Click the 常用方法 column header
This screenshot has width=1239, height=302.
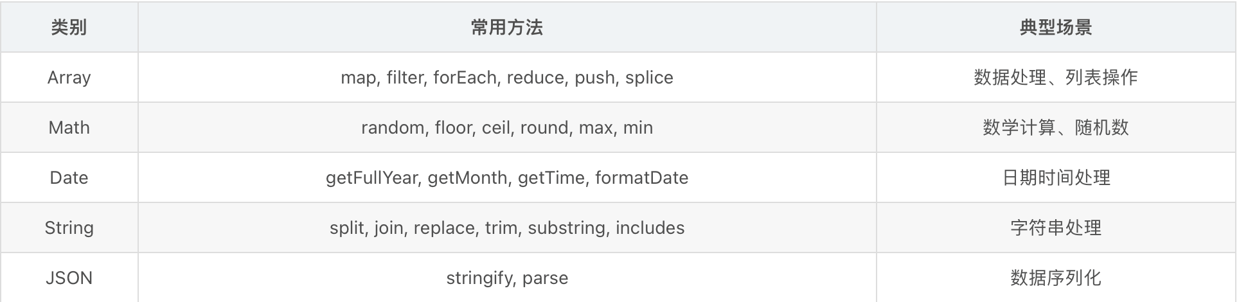pos(506,28)
